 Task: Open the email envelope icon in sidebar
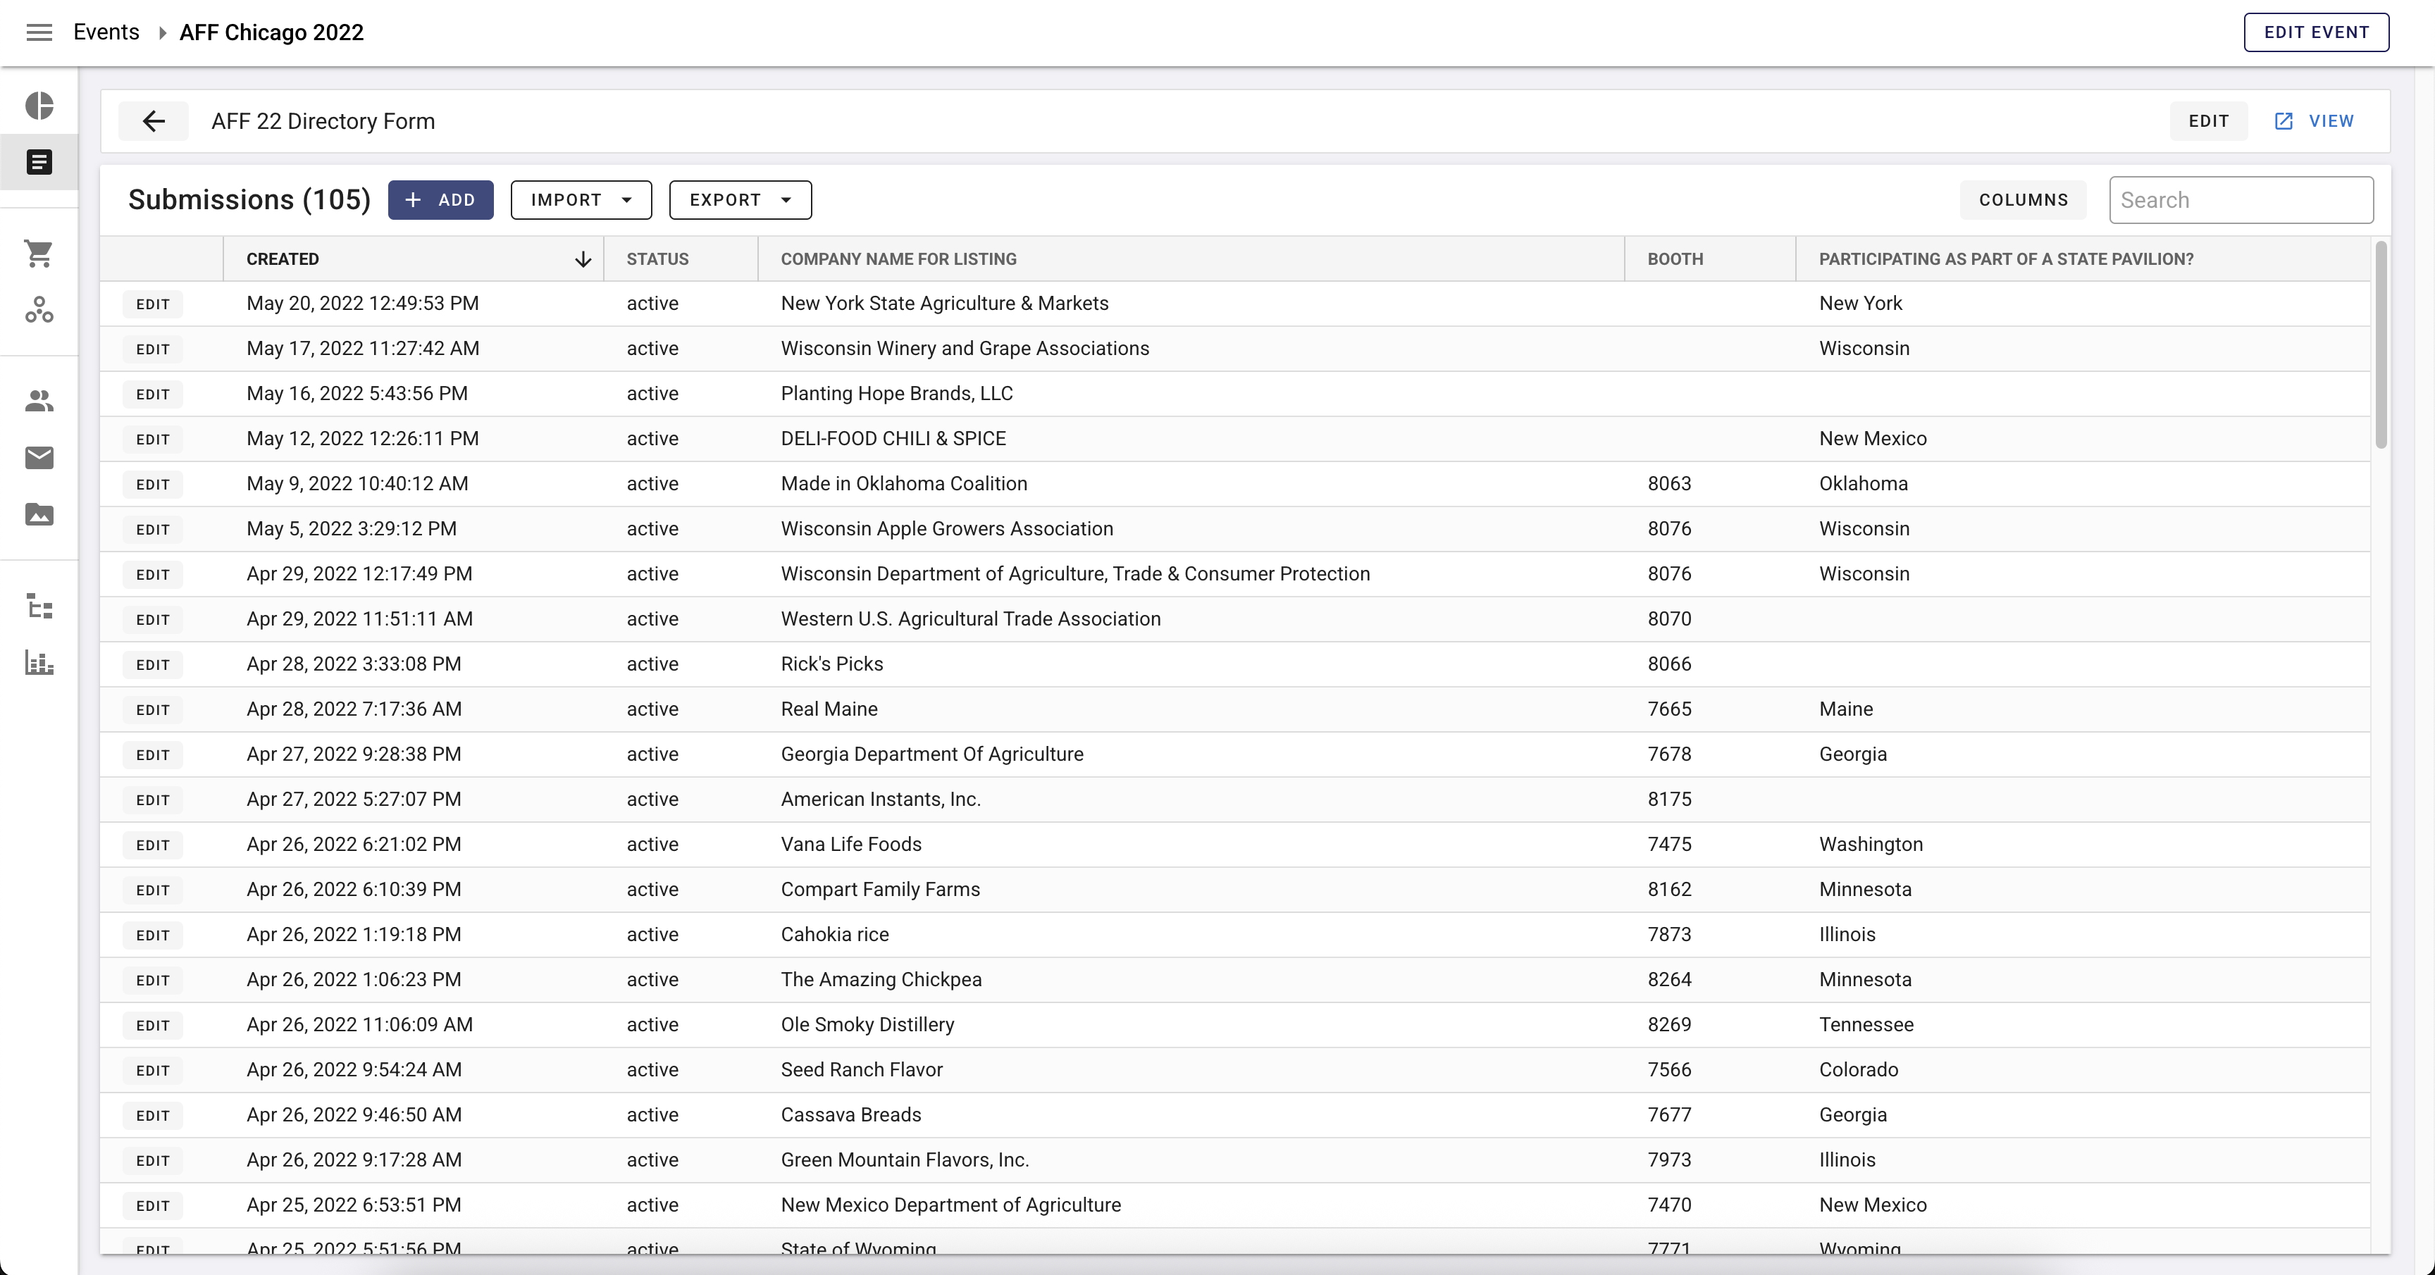(39, 459)
